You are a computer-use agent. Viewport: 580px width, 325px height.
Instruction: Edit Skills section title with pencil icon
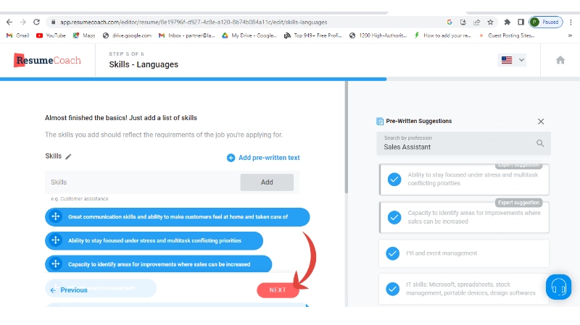click(x=68, y=156)
